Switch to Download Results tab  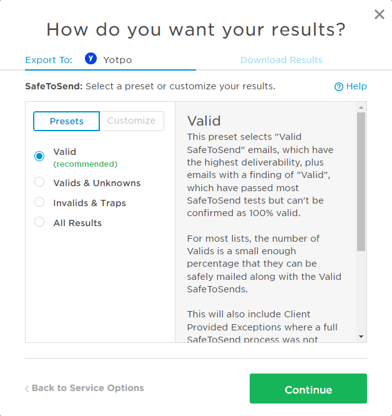282,60
